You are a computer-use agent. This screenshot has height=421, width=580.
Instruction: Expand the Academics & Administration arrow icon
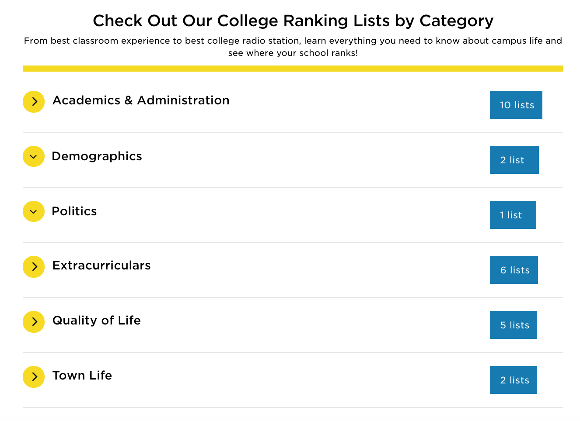pyautogui.click(x=34, y=102)
